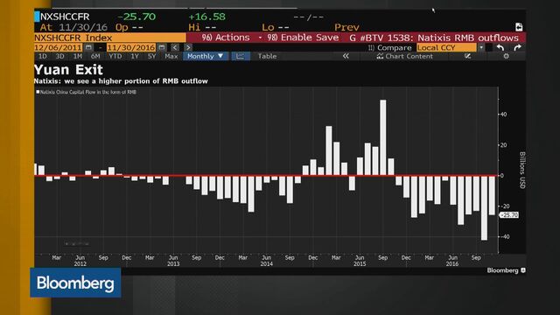Click the Local CCY currency field
Viewport: 560px width, 315px height.
[x=446, y=47]
